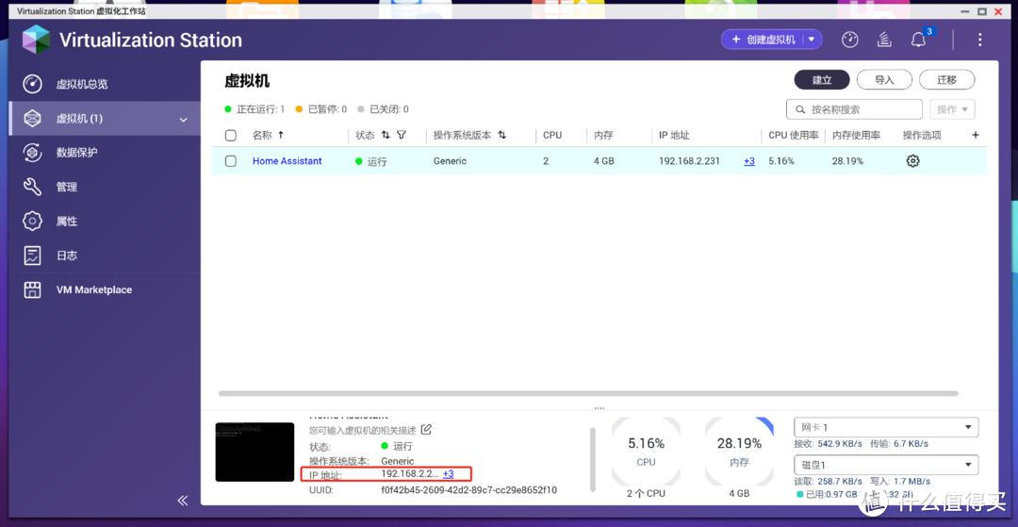Open the Home Assistant VM link
Screen dimensions: 1018x527
pyautogui.click(x=287, y=161)
